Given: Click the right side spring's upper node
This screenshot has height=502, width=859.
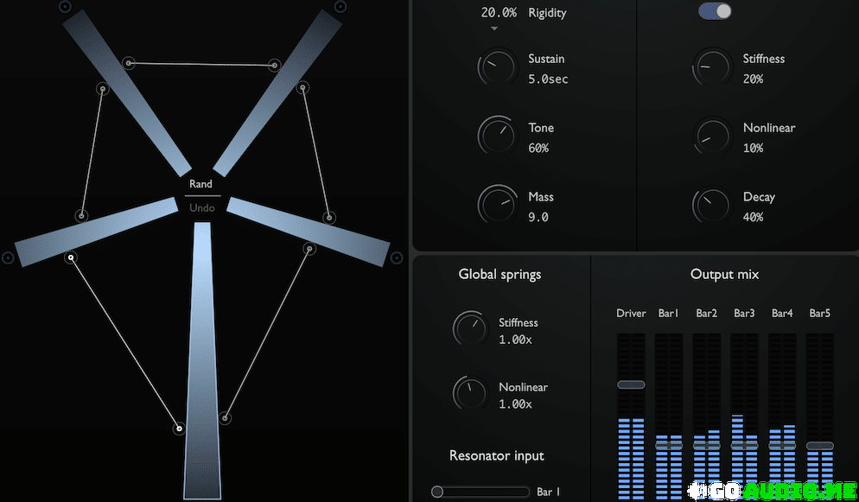Looking at the screenshot, I should point(302,87).
